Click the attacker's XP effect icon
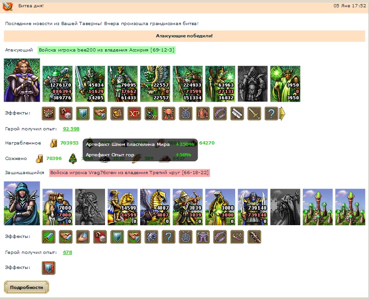The image size is (369, 299). point(134,113)
